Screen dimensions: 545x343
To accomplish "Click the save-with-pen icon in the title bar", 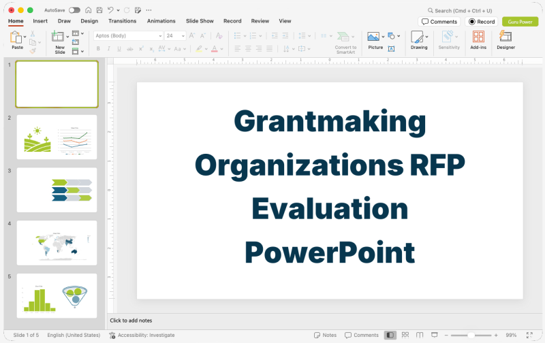I will [x=138, y=10].
